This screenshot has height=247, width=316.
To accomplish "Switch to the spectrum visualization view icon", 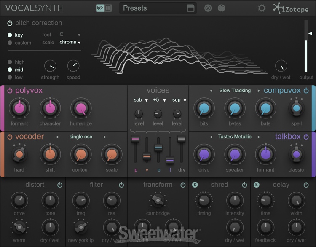I will (100, 8).
